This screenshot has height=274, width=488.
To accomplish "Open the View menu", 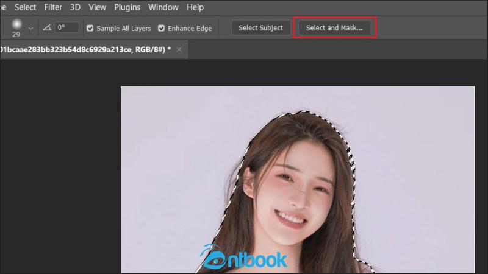I will coord(97,7).
